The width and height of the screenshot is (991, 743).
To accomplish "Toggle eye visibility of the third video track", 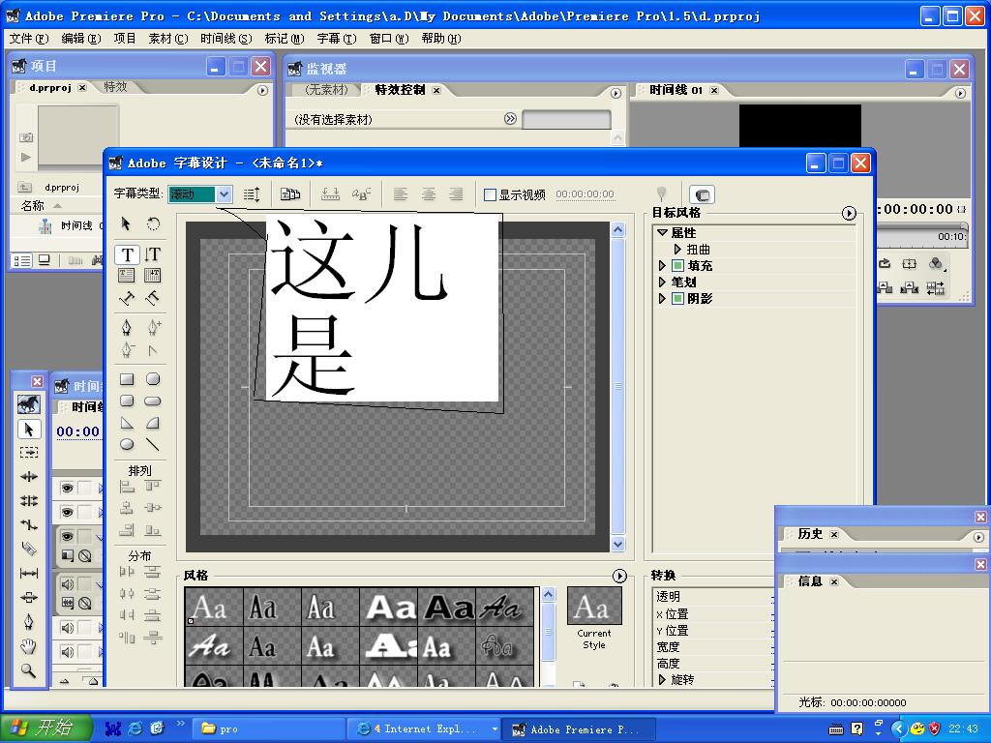I will [x=67, y=536].
